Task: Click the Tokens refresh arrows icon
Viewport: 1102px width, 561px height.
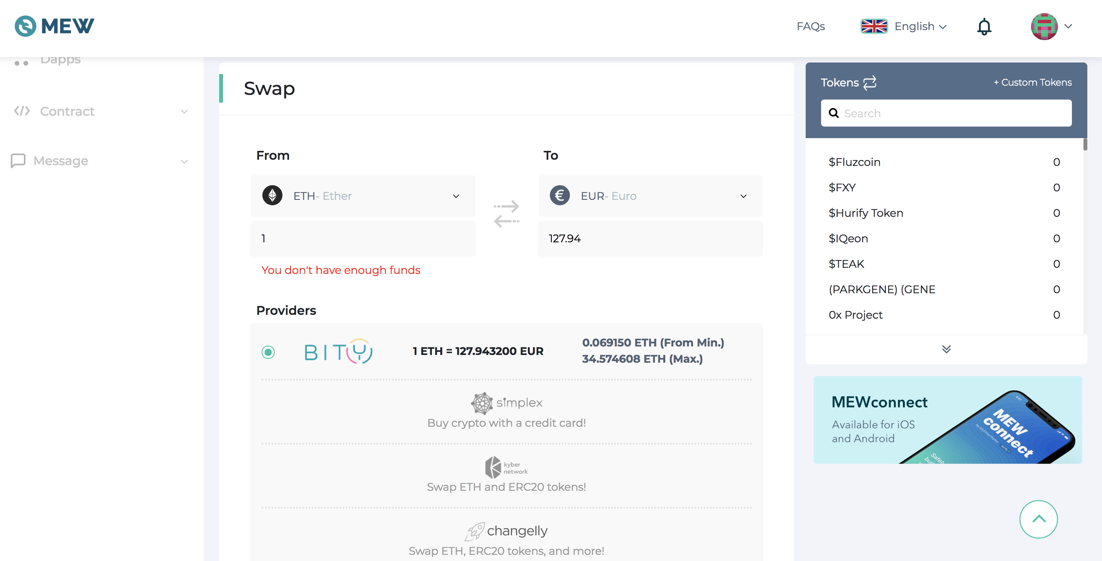Action: (x=870, y=82)
